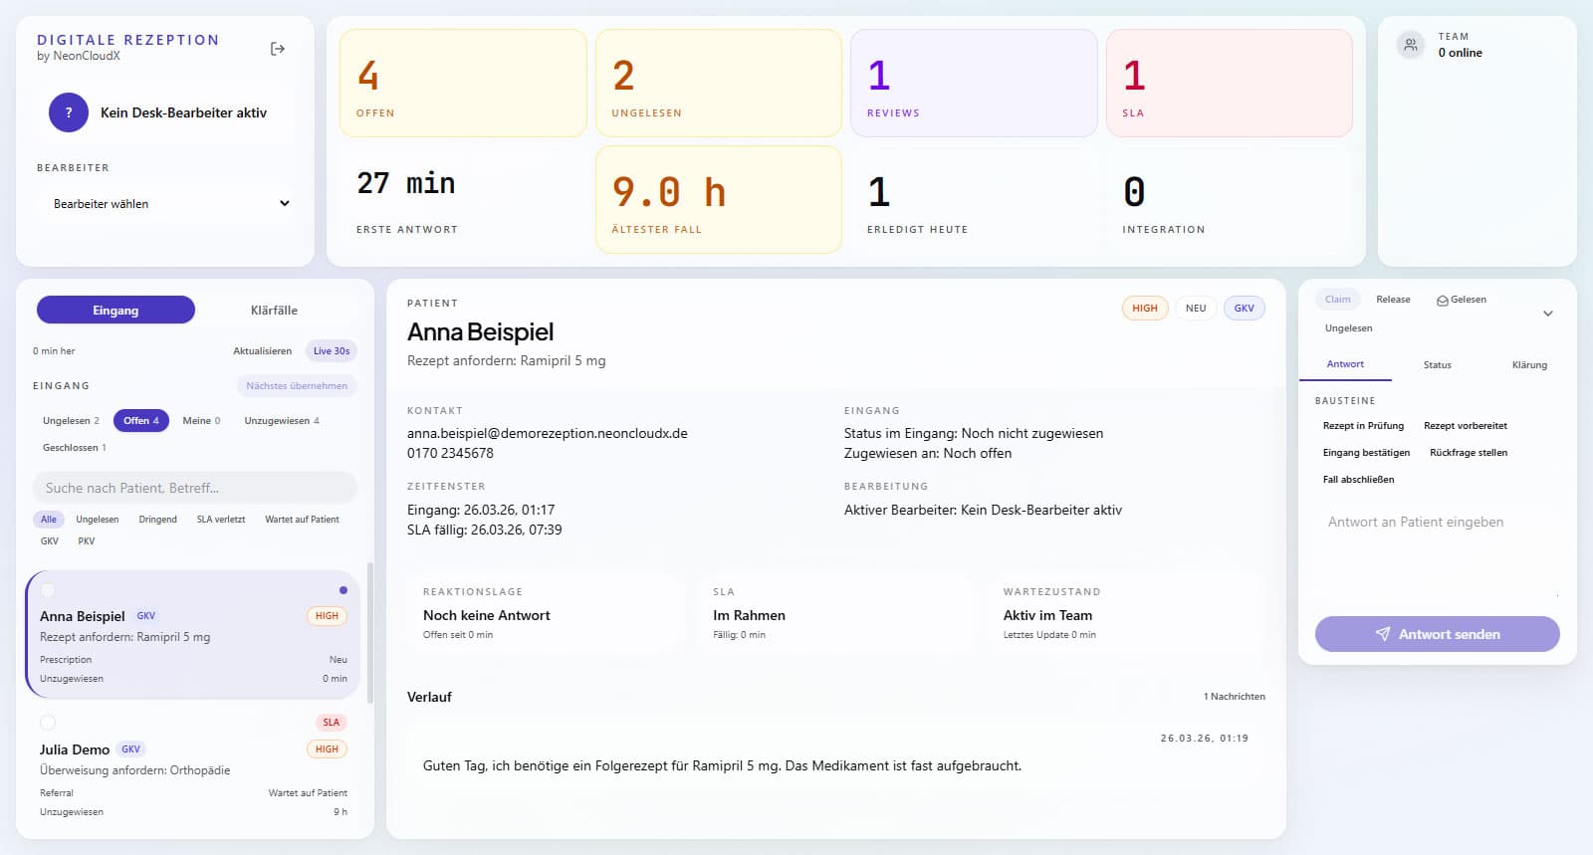This screenshot has width=1593, height=855.
Task: Open the Reviews stat card
Action: coord(974,83)
